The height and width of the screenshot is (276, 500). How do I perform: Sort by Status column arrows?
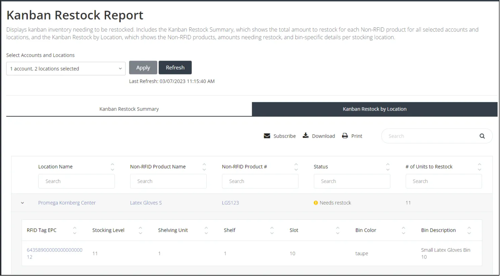(x=388, y=167)
